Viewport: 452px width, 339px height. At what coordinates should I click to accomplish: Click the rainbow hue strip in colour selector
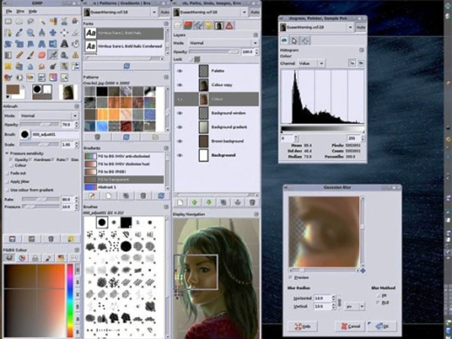click(70, 300)
